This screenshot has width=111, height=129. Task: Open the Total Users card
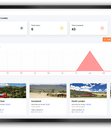point(48,28)
